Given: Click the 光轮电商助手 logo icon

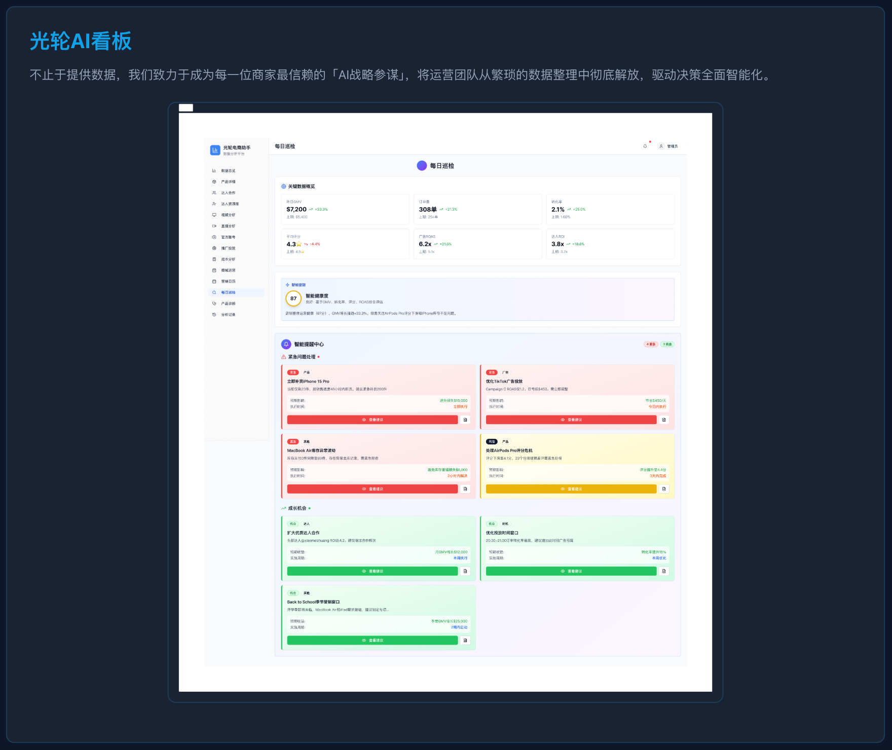Looking at the screenshot, I should 215,150.
